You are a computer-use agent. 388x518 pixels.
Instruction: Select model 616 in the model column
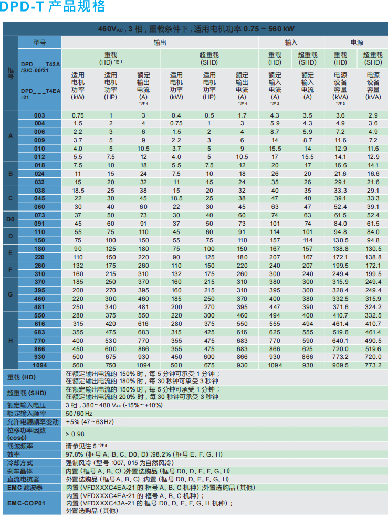(x=40, y=324)
